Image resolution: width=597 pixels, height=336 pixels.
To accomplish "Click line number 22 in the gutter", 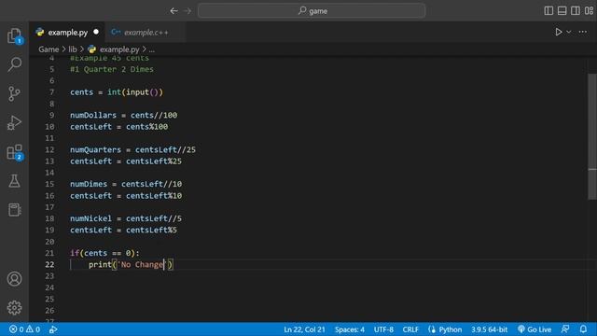I will point(49,264).
